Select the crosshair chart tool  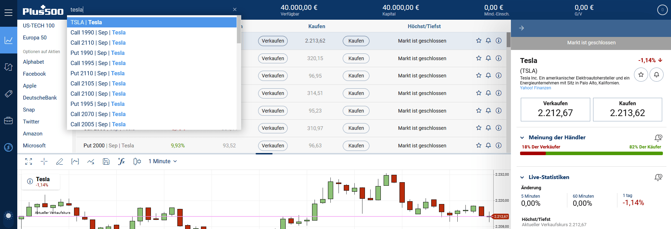pyautogui.click(x=44, y=161)
